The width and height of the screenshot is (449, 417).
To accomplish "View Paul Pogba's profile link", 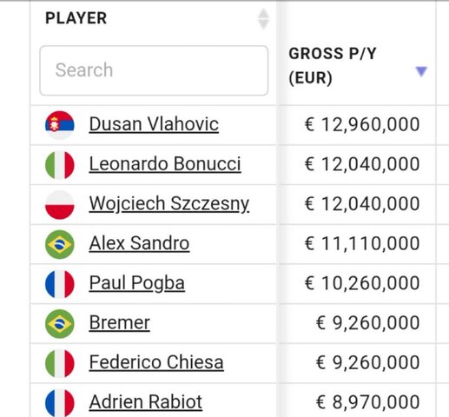I will (x=137, y=283).
